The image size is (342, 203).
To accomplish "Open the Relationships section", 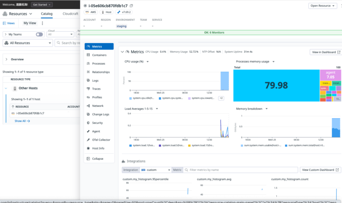I will 99,72.
